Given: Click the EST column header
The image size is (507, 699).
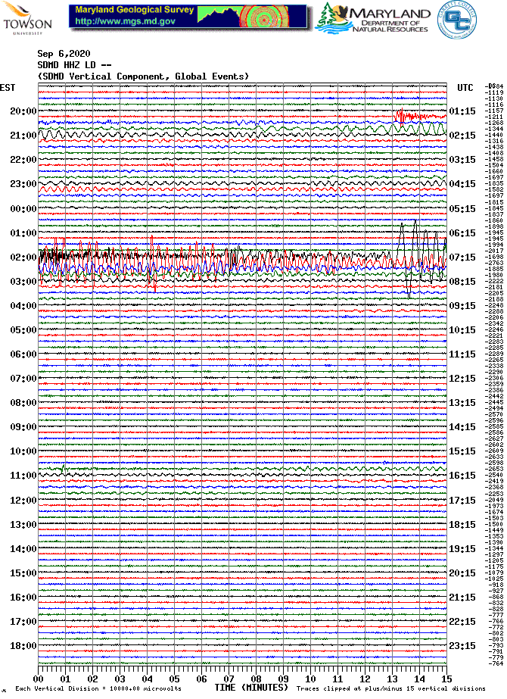Looking at the screenshot, I should click(x=8, y=88).
